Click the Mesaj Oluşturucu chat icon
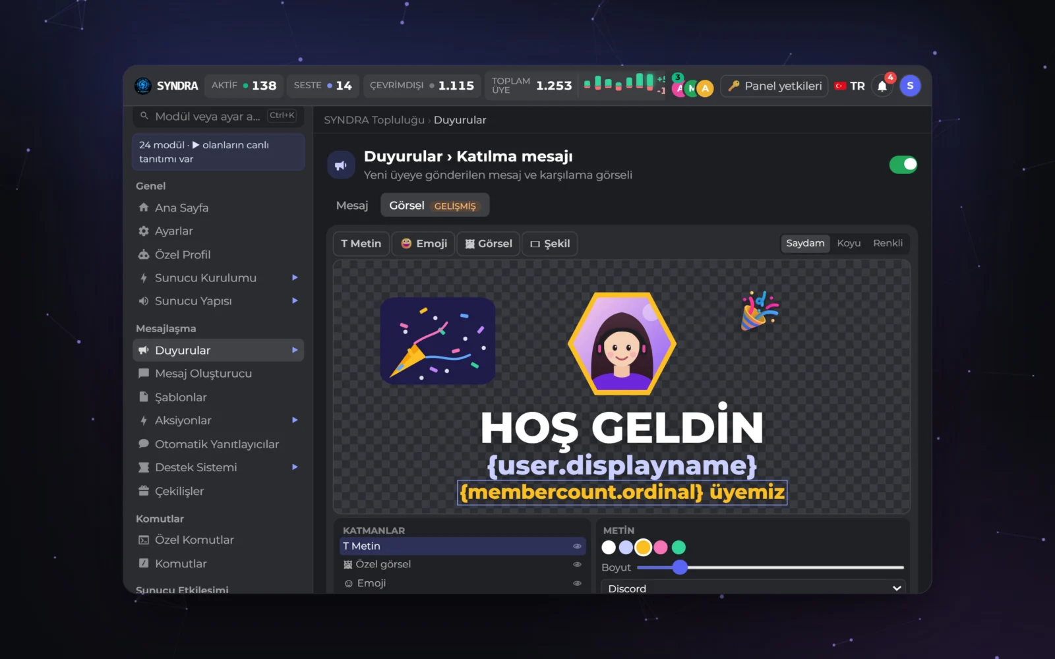 pyautogui.click(x=144, y=374)
